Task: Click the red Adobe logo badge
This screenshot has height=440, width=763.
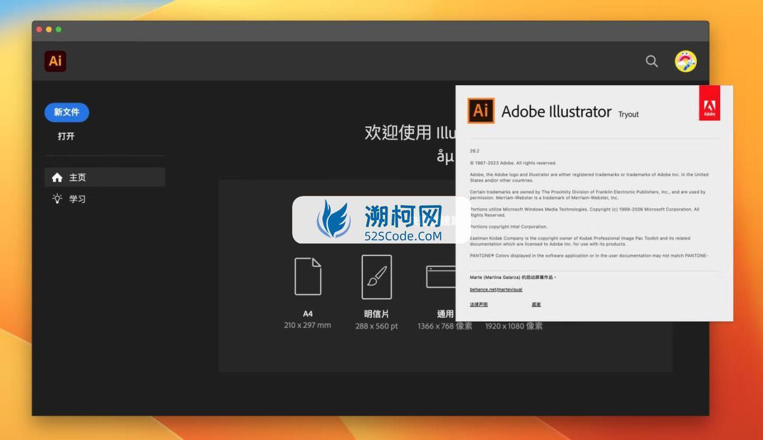Action: pyautogui.click(x=709, y=103)
